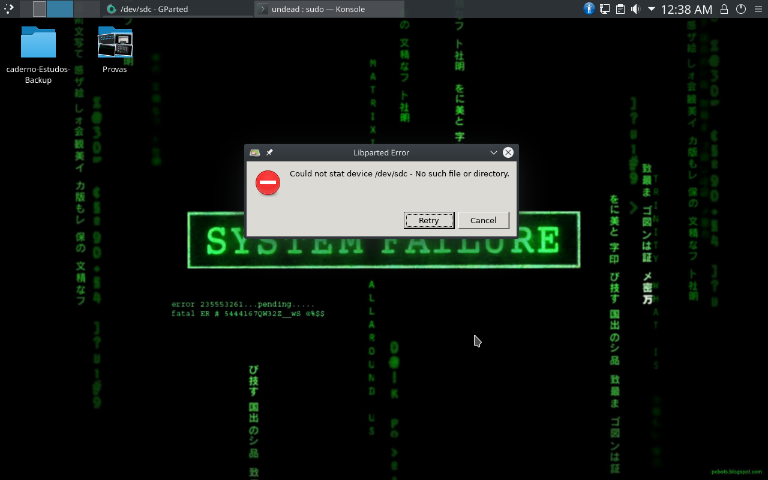
Task: Click the 'Libparted Error' title text
Action: (382, 152)
